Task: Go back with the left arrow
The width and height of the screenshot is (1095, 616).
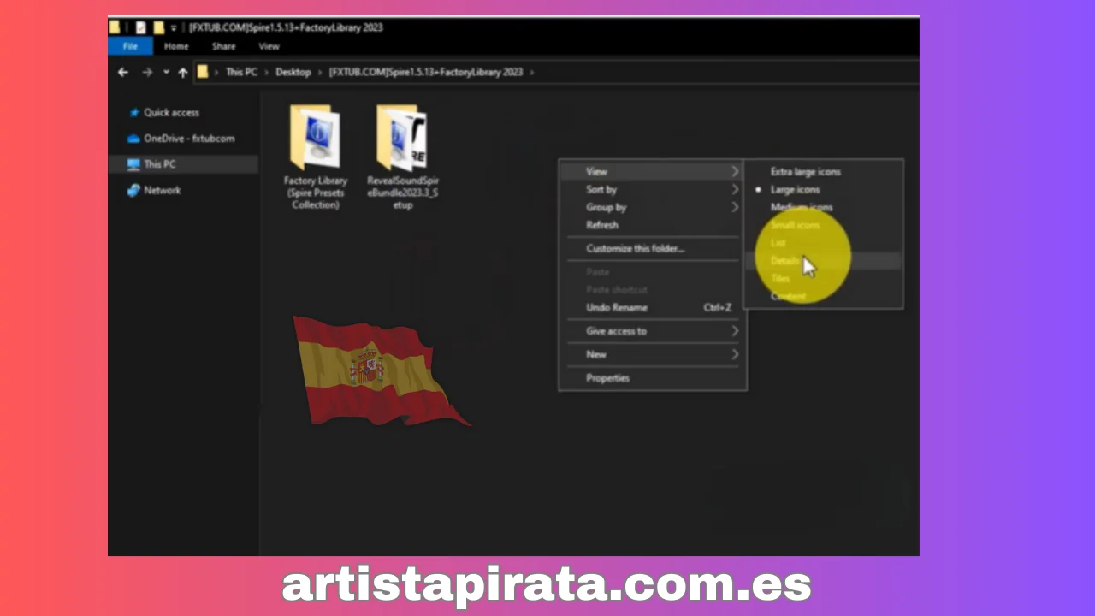Action: (123, 73)
